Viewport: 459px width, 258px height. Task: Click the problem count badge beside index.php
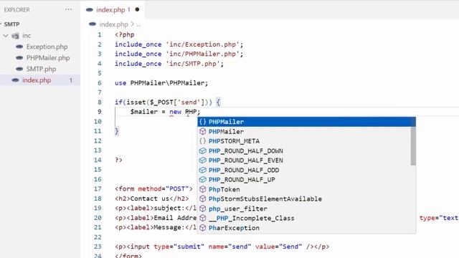tap(71, 80)
